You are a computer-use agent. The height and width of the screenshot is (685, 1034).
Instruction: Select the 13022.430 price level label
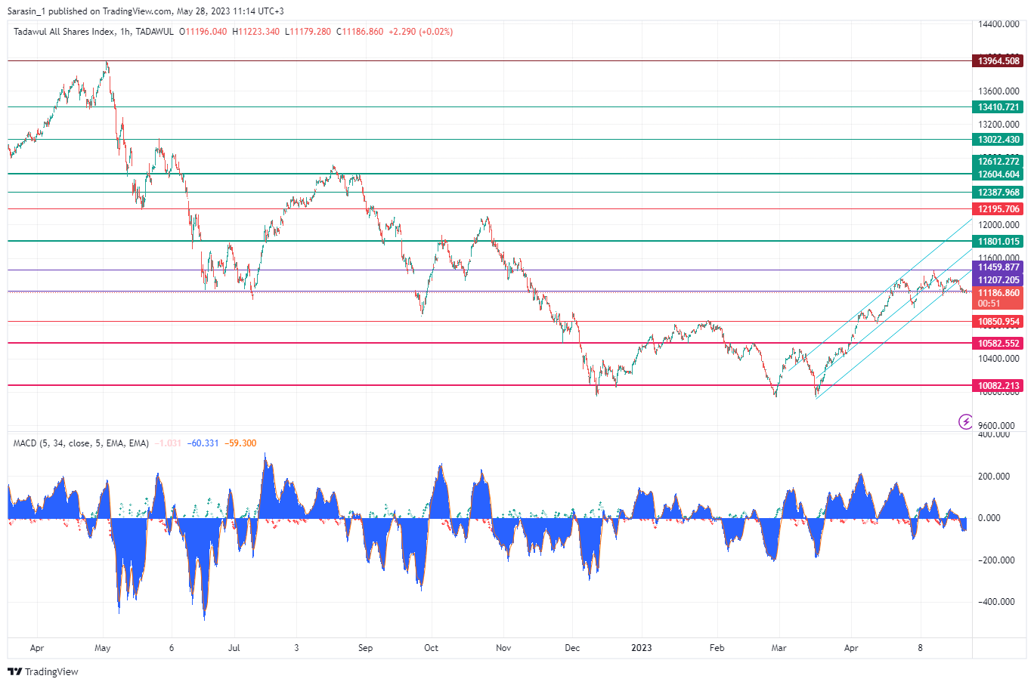pyautogui.click(x=998, y=140)
